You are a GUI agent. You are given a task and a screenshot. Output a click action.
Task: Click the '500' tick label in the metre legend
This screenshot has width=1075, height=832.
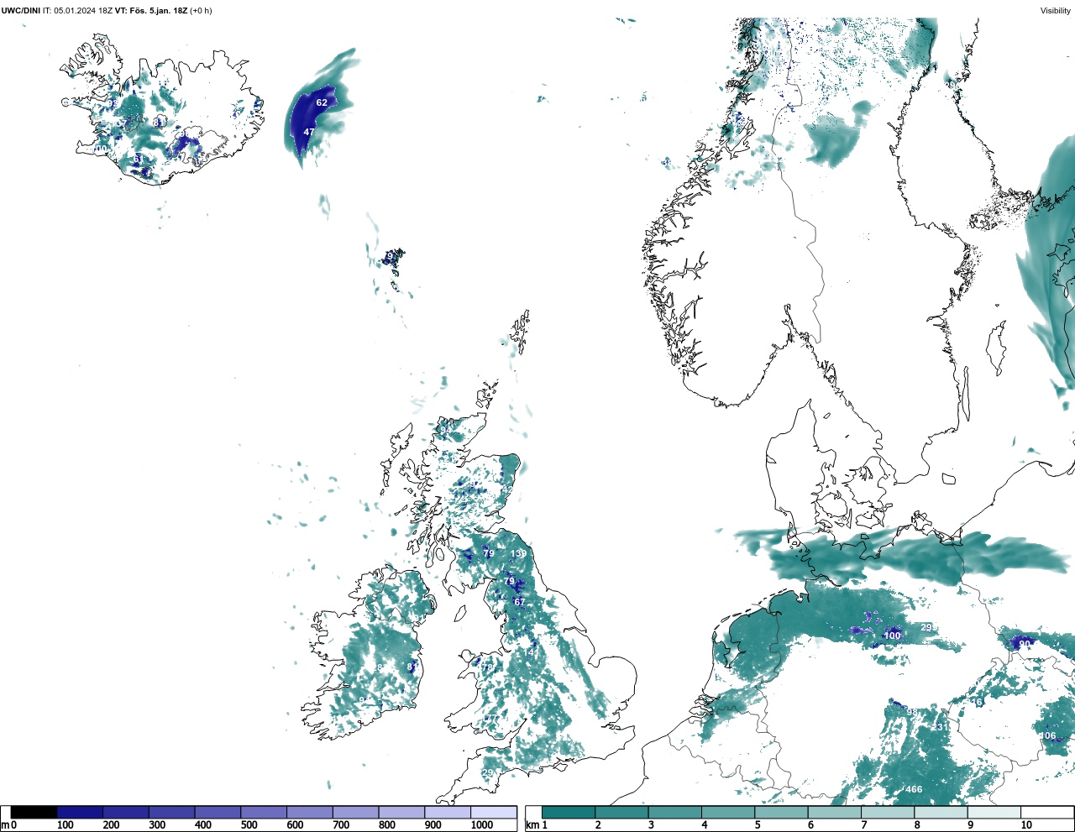249,825
